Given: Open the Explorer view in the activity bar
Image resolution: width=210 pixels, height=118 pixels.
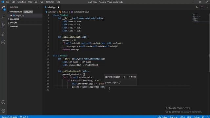Looking at the screenshot, I should coord(3,8).
